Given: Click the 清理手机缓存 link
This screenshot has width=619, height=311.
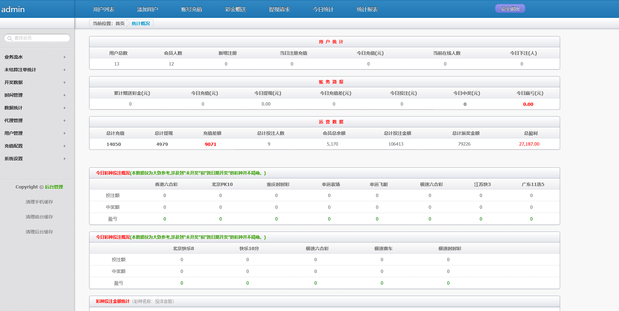Looking at the screenshot, I should click(x=39, y=202).
